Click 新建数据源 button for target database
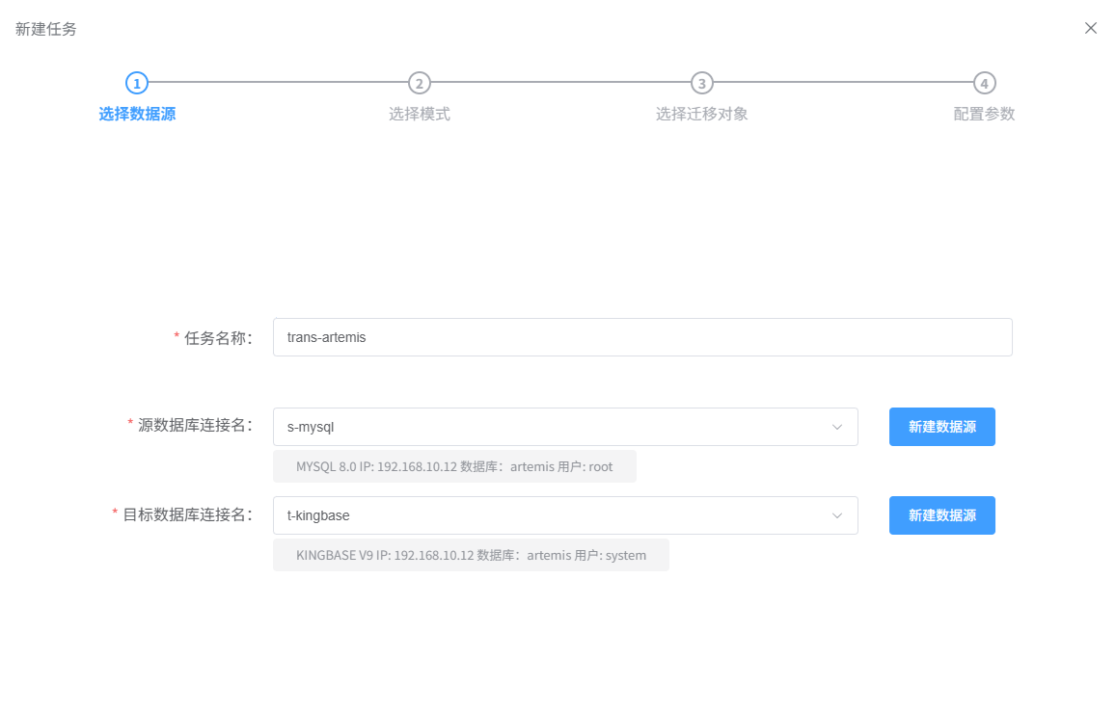This screenshot has width=1116, height=711. [941, 515]
